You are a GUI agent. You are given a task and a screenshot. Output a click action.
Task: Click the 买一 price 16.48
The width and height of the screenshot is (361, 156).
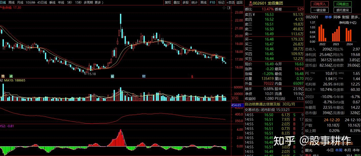tap(269, 39)
